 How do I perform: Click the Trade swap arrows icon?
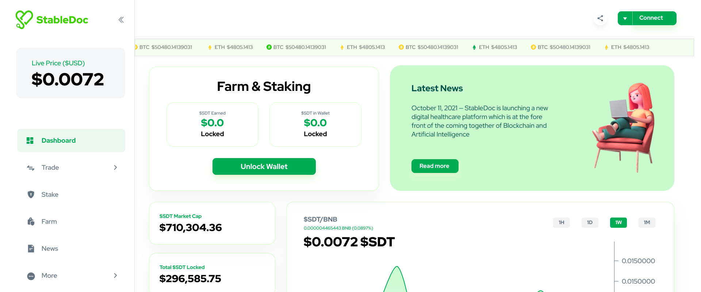(x=31, y=168)
